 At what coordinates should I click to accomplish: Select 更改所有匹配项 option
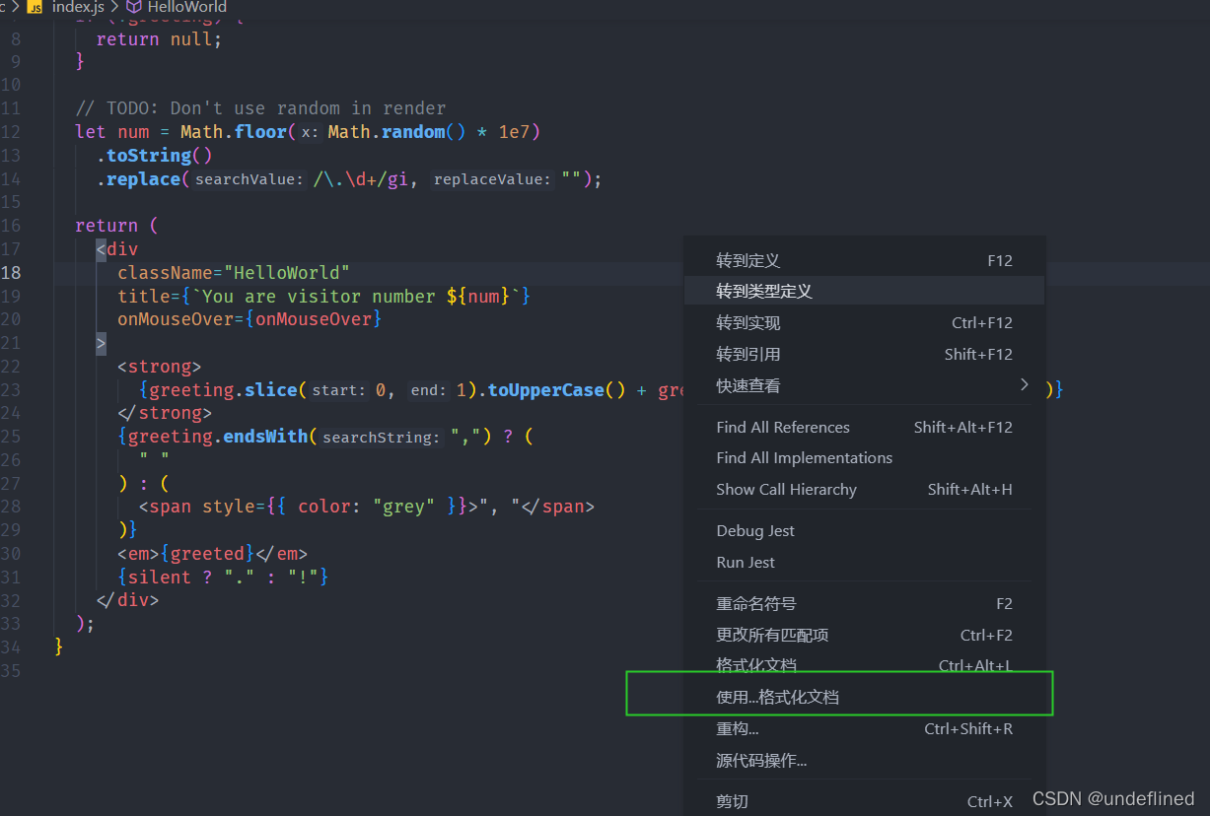[x=864, y=635]
